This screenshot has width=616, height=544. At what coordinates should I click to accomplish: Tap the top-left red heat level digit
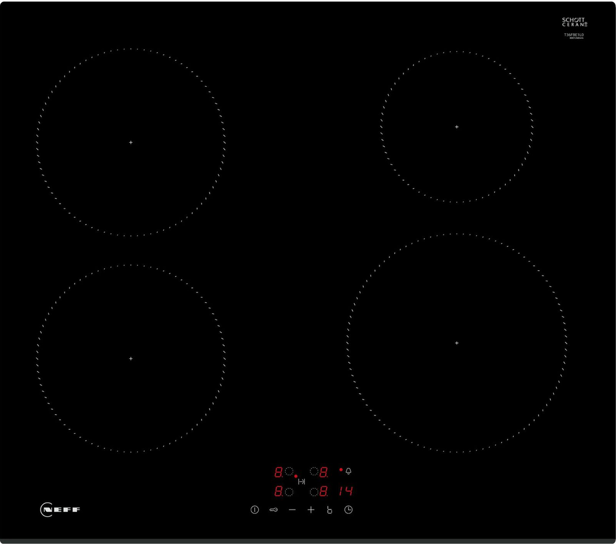pyautogui.click(x=278, y=473)
